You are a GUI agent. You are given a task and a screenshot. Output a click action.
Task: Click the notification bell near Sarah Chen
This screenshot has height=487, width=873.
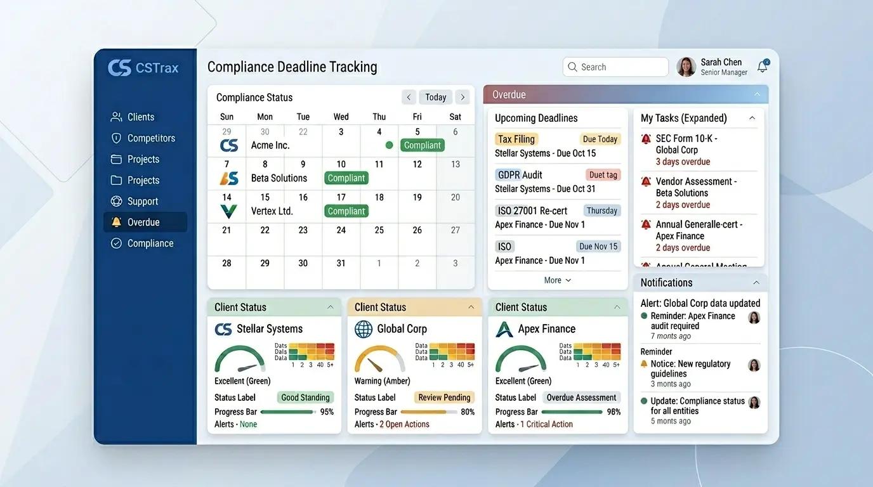coord(762,67)
